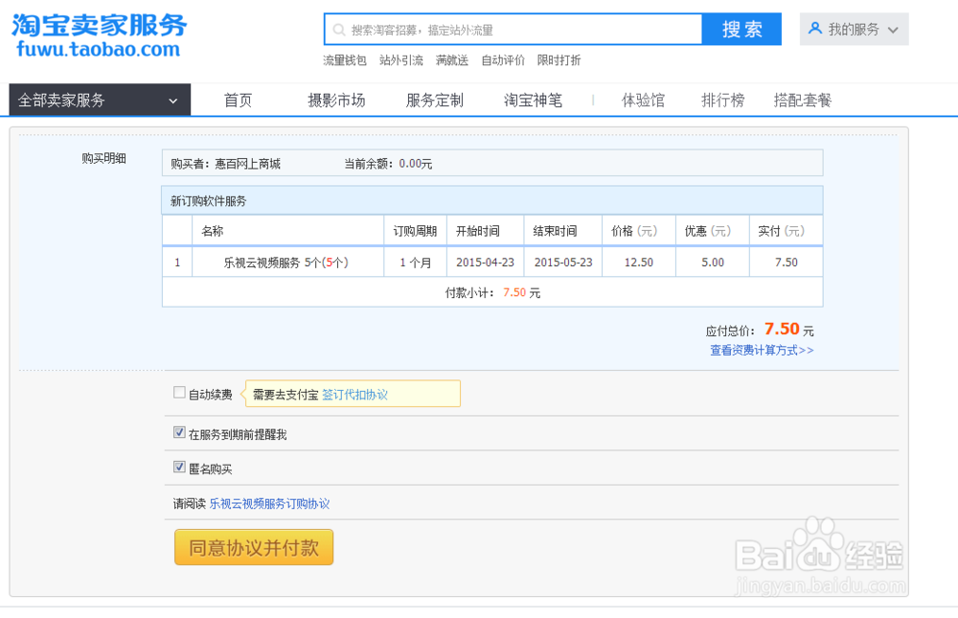Click the Taobao seller service logo
The height and width of the screenshot is (618, 958).
(x=99, y=35)
